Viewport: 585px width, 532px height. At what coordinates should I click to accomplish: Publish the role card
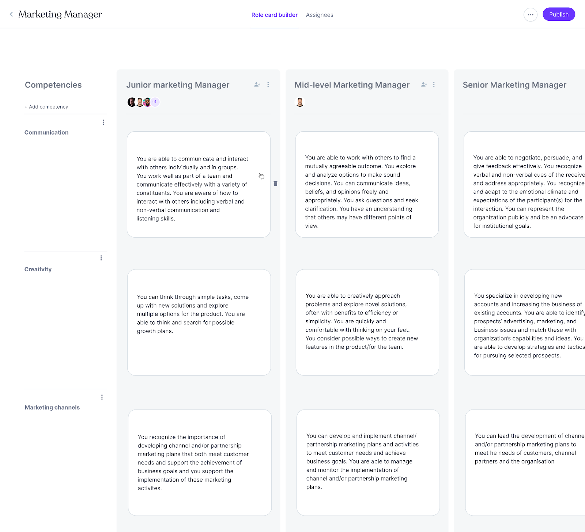click(x=558, y=14)
